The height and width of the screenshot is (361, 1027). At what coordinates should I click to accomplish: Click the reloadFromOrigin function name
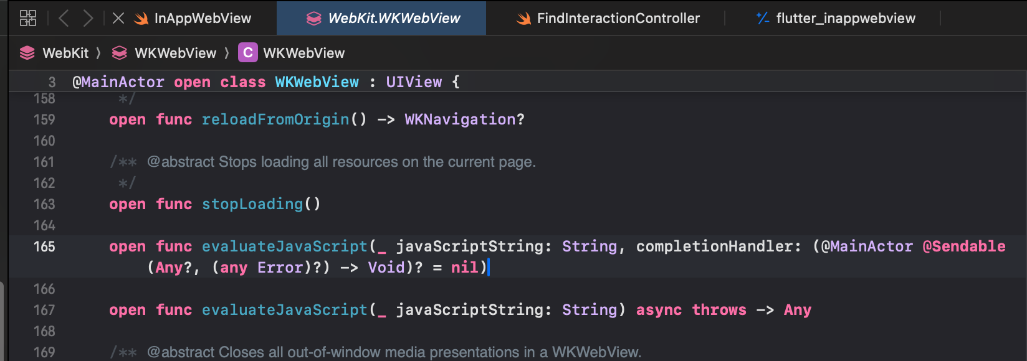[275, 120]
